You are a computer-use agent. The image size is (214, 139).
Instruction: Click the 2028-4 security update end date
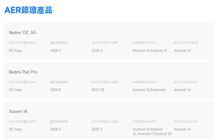click(97, 51)
